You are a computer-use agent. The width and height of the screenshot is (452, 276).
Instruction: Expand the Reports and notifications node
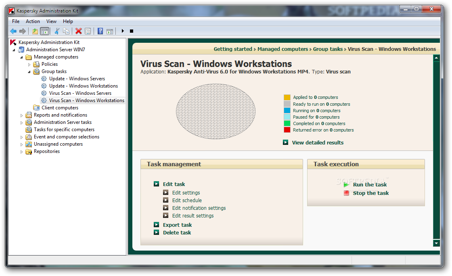(21, 115)
